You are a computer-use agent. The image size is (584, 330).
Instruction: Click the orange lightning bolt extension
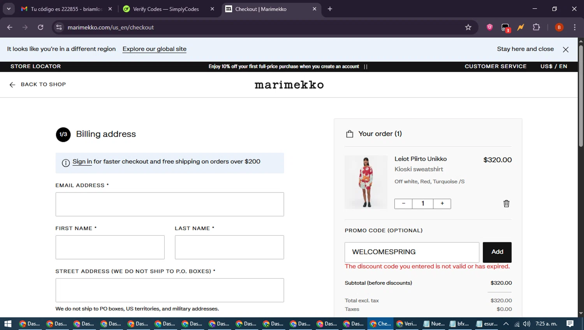coord(521,27)
